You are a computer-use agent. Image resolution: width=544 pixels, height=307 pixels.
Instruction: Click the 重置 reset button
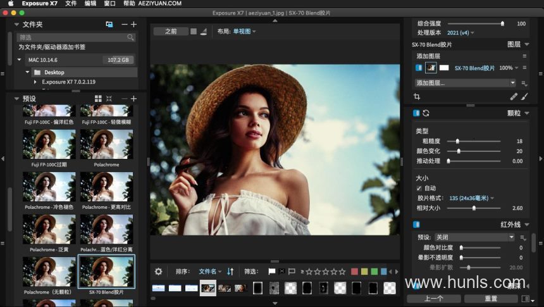tap(491, 299)
